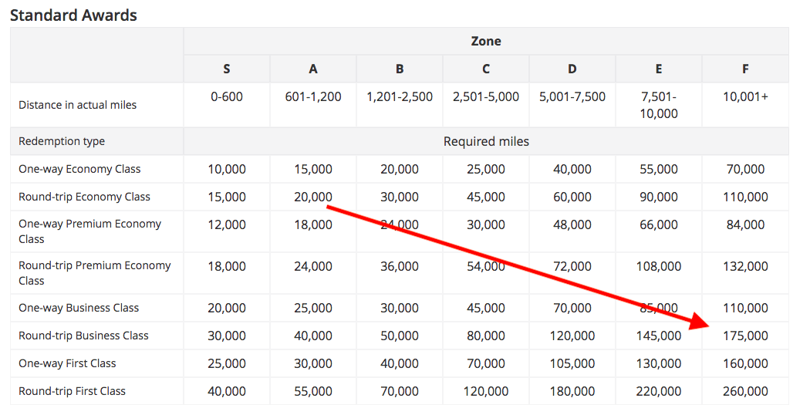Click the Standard Awards heading
The height and width of the screenshot is (415, 810).
pyautogui.click(x=73, y=15)
